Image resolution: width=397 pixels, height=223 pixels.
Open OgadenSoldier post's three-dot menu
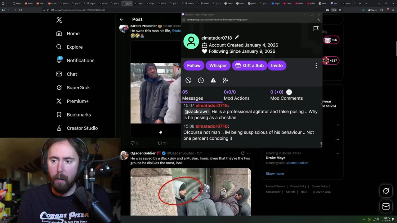coord(249,153)
